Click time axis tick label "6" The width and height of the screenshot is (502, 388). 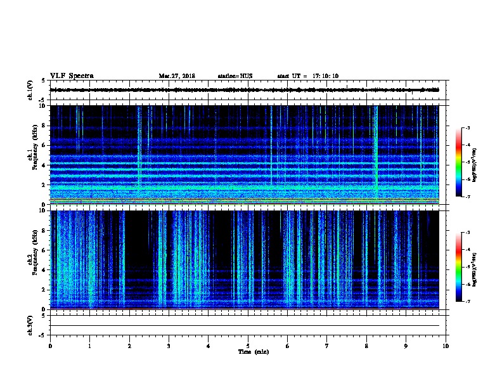287,346
